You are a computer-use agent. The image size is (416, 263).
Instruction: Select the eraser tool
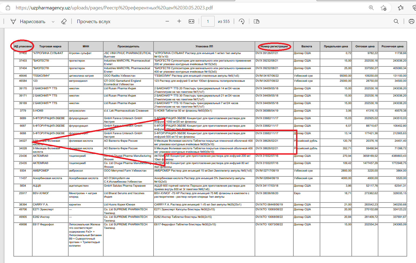(64, 22)
